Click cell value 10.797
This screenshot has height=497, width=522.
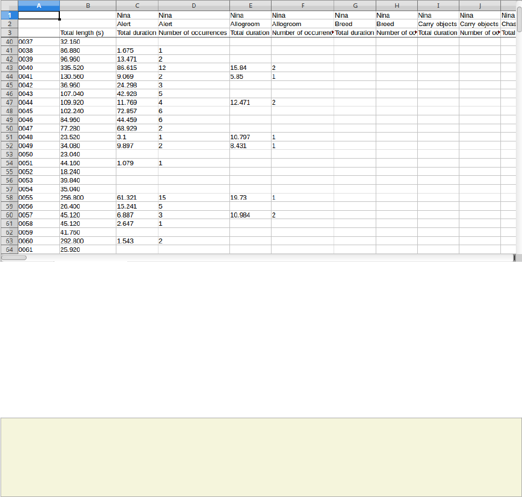250,137
